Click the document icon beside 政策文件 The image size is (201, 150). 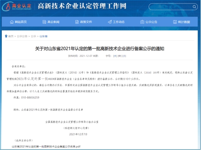pyautogui.click(x=77, y=22)
